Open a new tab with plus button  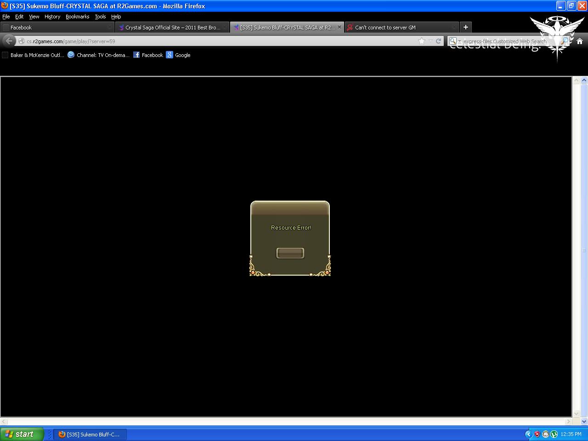(465, 27)
